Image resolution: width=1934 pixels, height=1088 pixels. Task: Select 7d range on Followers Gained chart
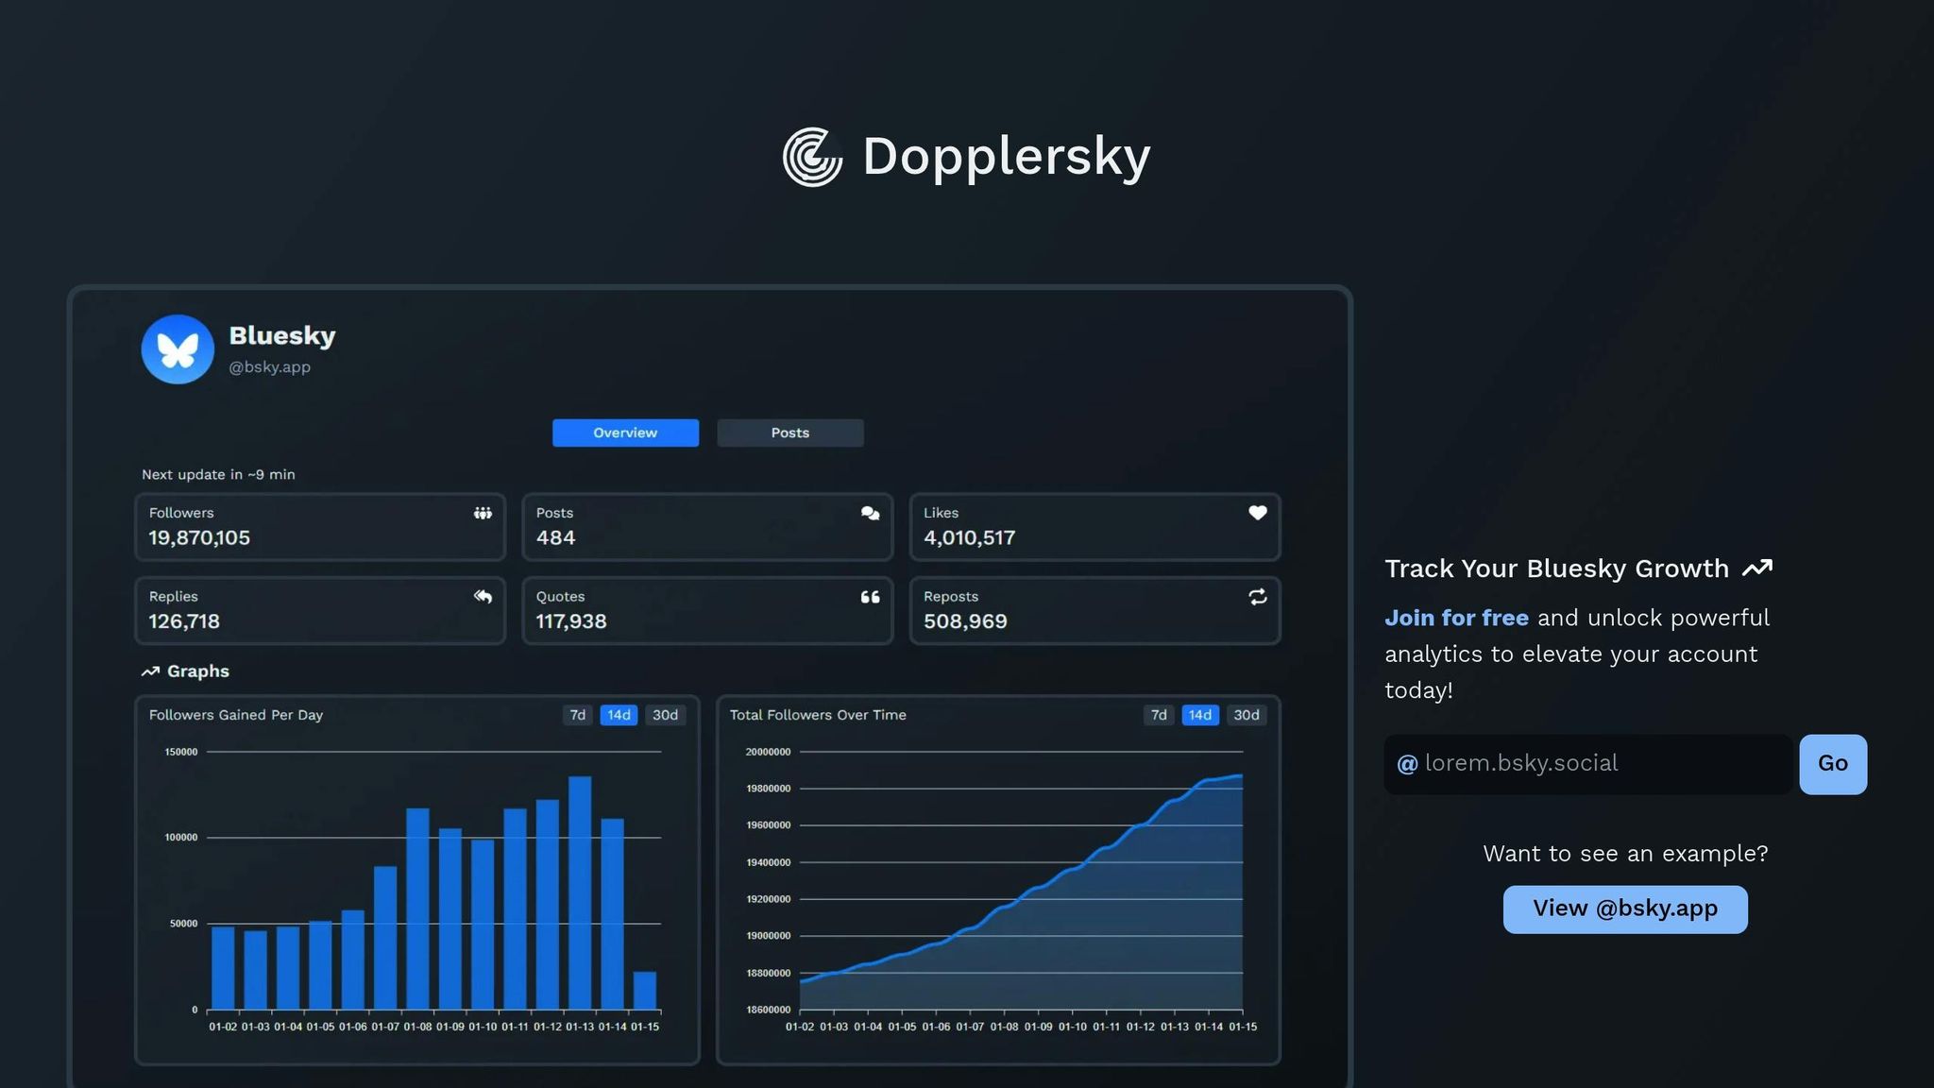pos(577,715)
